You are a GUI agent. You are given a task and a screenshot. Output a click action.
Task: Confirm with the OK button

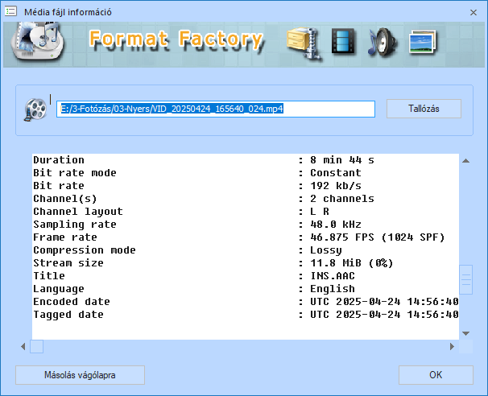coord(436,375)
